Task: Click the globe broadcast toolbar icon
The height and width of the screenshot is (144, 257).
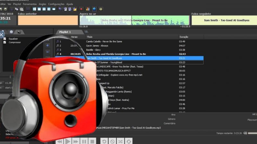Action: pos(94,9)
